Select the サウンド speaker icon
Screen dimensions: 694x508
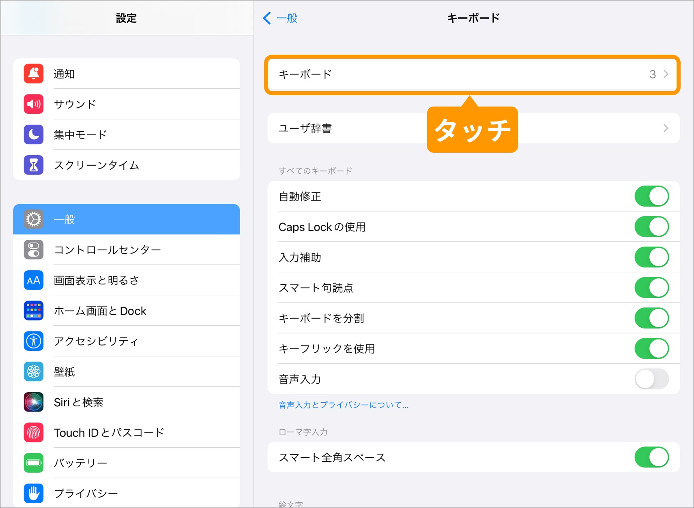[33, 104]
